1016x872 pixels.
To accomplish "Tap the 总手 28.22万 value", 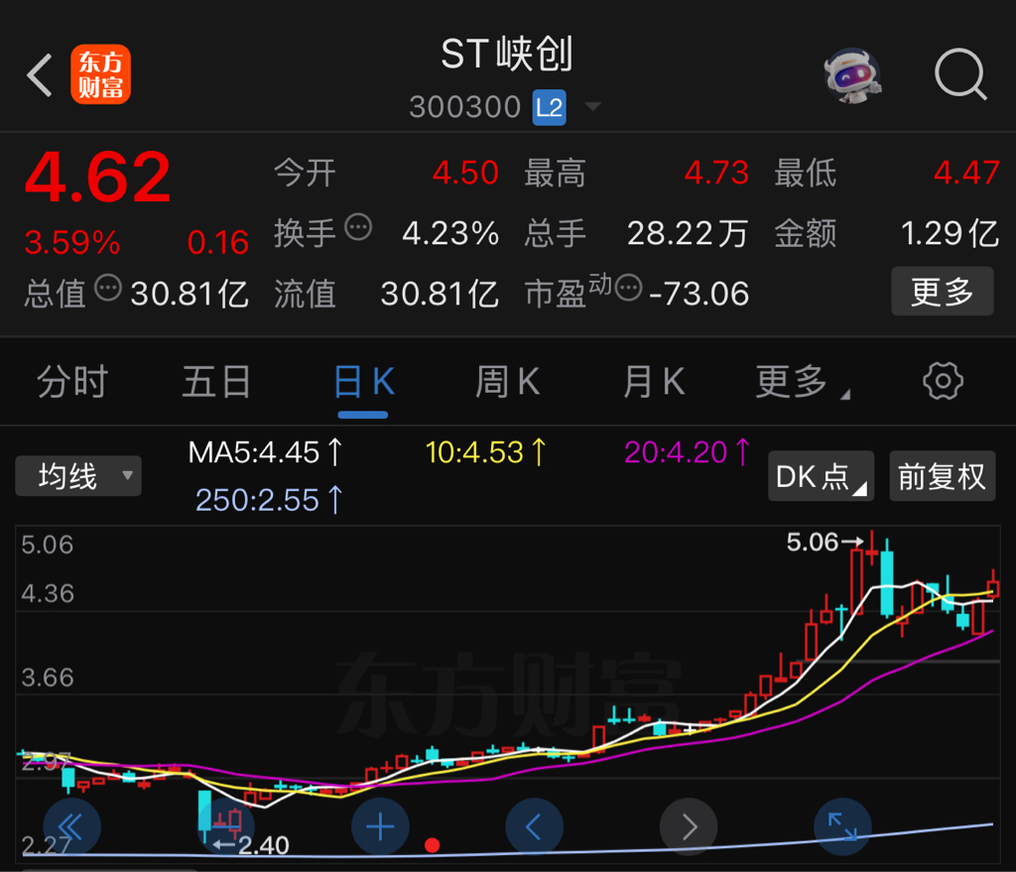I will [688, 233].
